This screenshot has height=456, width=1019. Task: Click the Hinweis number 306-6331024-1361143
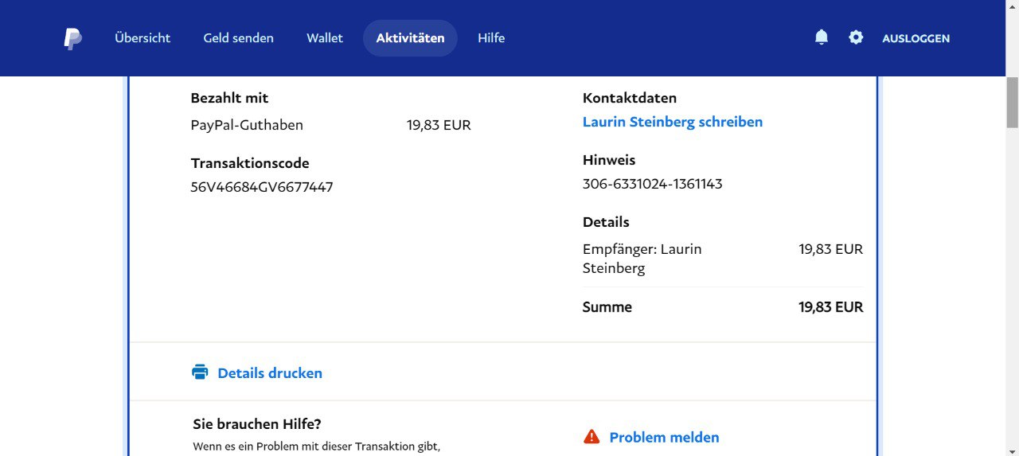pyautogui.click(x=652, y=184)
